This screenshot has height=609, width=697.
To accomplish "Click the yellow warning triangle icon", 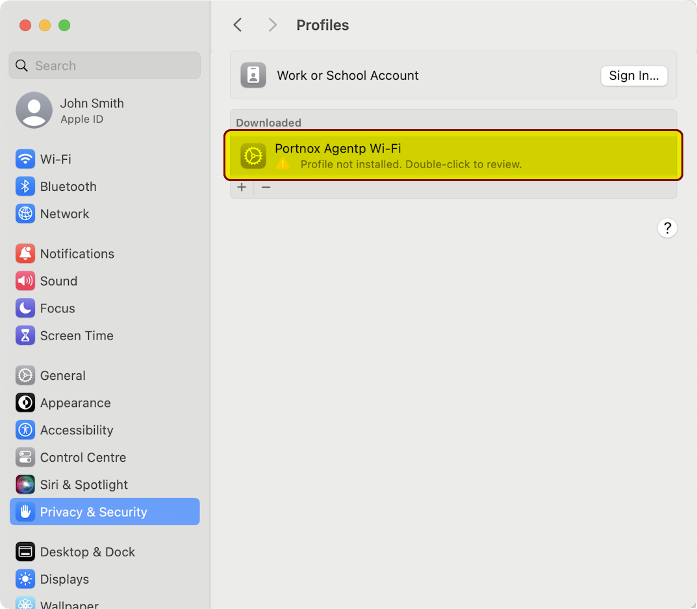I will tap(283, 164).
